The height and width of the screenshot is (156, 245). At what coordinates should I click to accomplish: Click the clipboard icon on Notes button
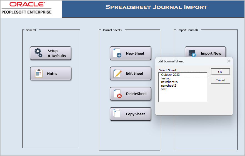(39, 74)
